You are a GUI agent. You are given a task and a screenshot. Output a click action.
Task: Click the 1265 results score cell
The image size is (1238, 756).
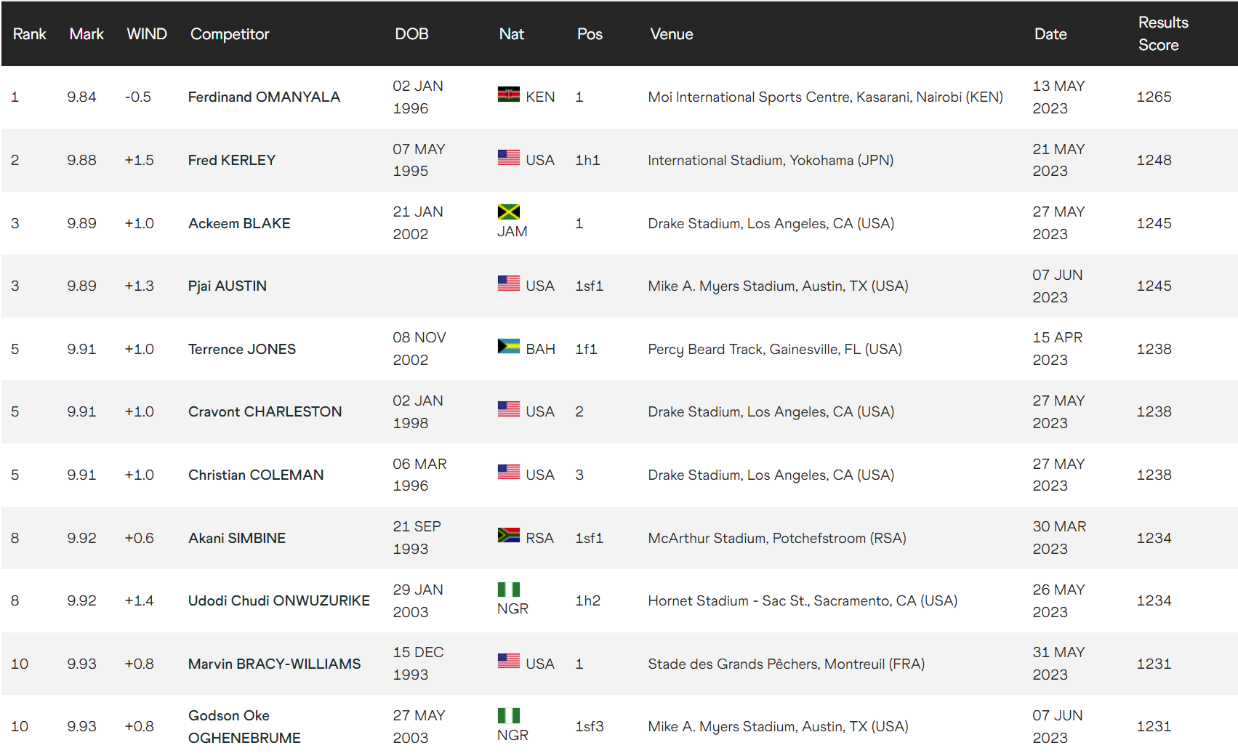tap(1154, 97)
